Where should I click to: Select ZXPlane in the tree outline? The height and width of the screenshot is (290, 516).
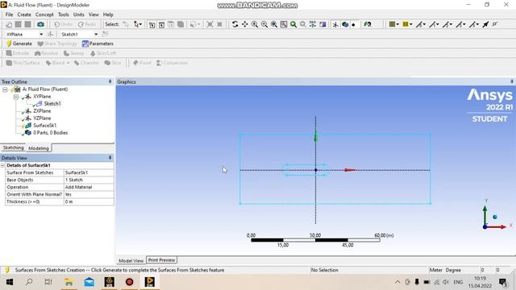click(42, 111)
